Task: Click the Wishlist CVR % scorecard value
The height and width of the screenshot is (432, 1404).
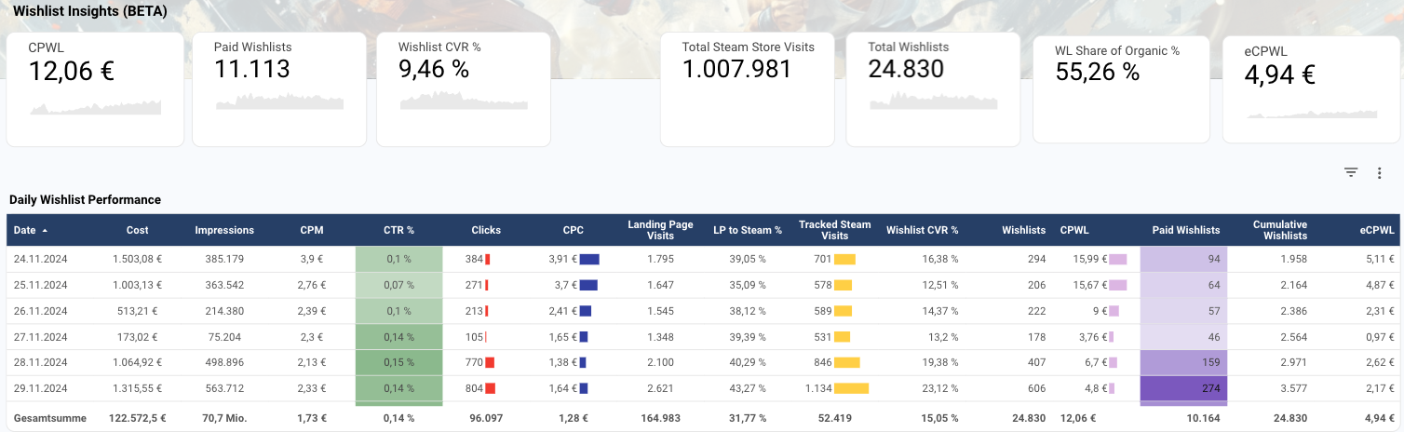Action: coord(434,68)
